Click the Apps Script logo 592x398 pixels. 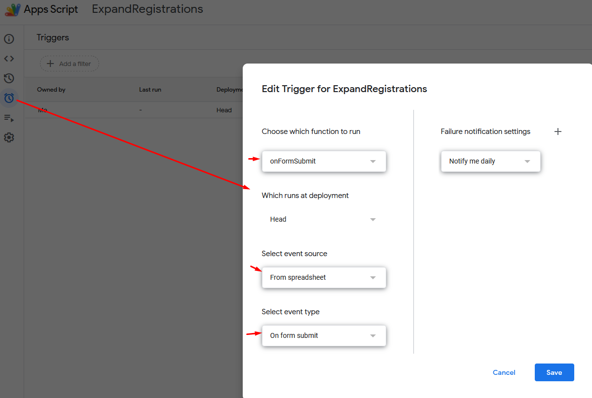click(12, 10)
